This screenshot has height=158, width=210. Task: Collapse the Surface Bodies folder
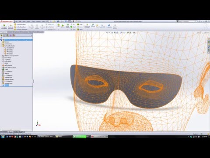[x=1, y=46]
